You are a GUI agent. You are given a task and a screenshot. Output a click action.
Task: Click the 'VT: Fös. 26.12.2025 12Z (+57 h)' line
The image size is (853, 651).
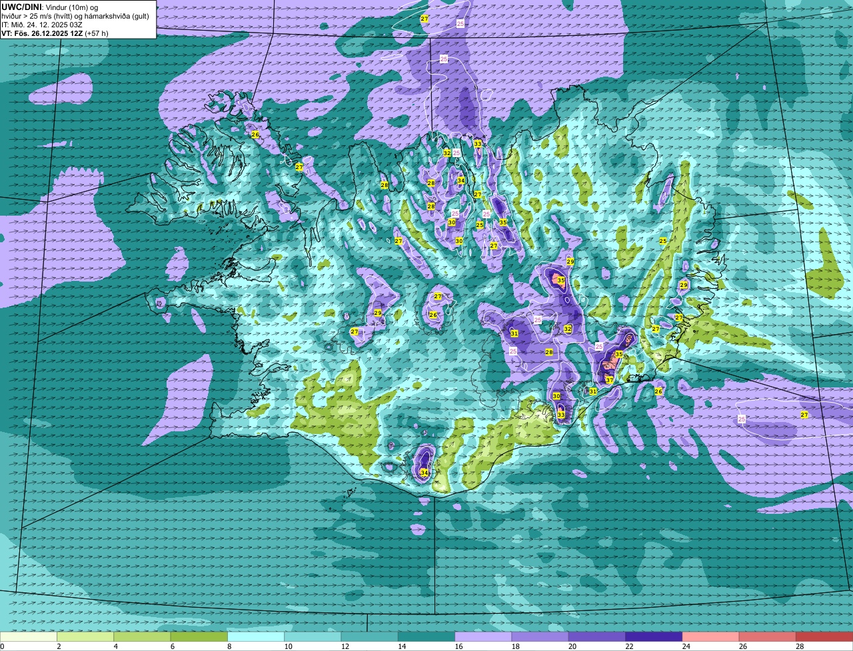click(x=55, y=33)
